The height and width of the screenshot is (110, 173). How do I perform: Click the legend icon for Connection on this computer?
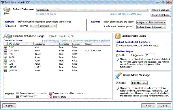pyautogui.click(x=18, y=93)
